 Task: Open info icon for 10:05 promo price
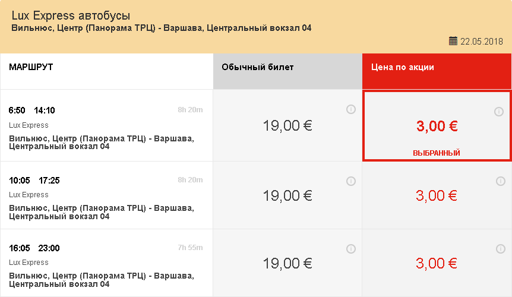click(x=501, y=181)
